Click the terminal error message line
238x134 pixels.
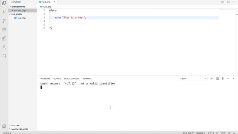point(78,83)
